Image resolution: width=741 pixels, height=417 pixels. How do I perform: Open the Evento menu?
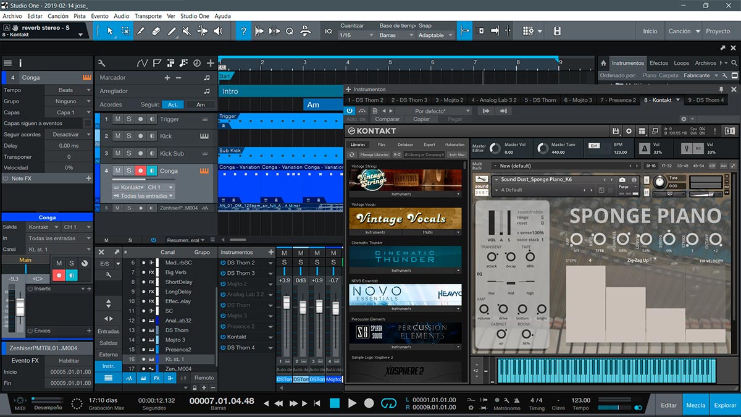pyautogui.click(x=99, y=16)
